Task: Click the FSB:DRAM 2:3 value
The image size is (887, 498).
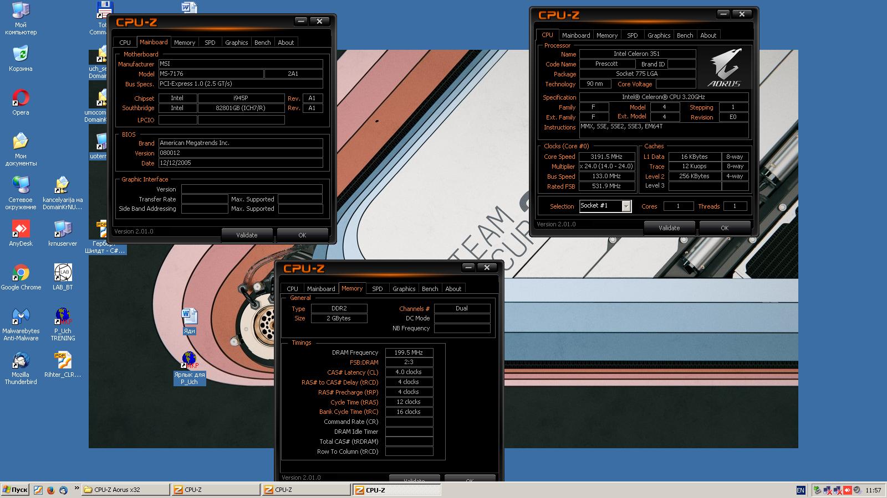Action: point(409,362)
